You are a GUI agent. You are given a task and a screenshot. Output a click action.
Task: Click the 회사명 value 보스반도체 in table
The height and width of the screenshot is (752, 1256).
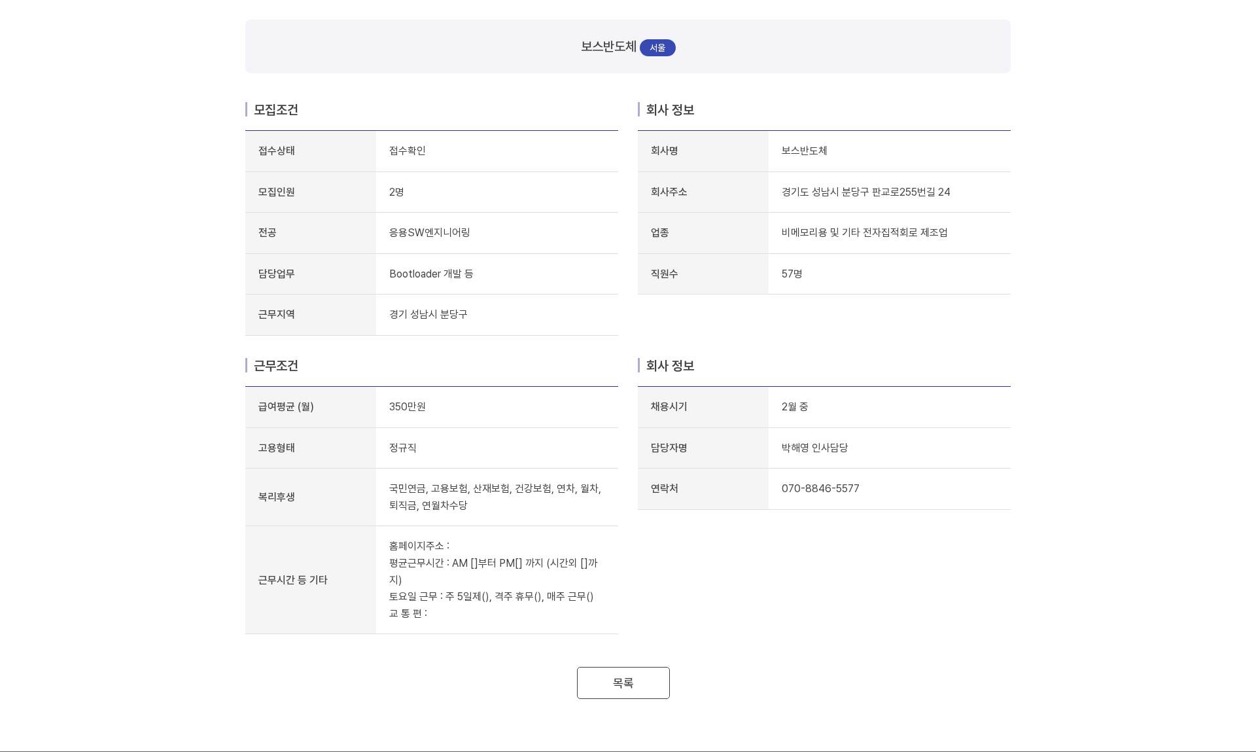pyautogui.click(x=804, y=151)
